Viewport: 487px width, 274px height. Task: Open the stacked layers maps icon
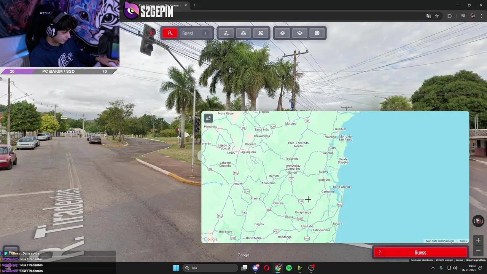(282, 33)
